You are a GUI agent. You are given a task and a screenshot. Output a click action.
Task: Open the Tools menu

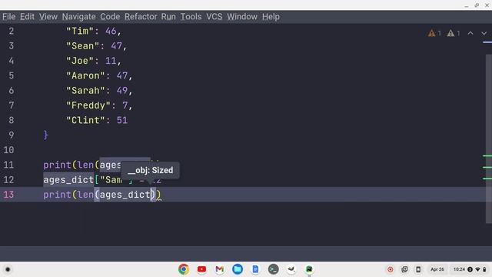pyautogui.click(x=191, y=17)
